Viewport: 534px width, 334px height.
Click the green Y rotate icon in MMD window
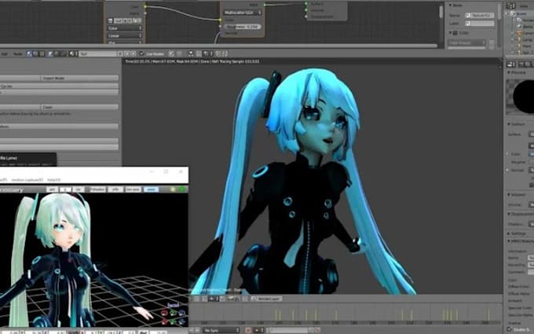coord(173,313)
